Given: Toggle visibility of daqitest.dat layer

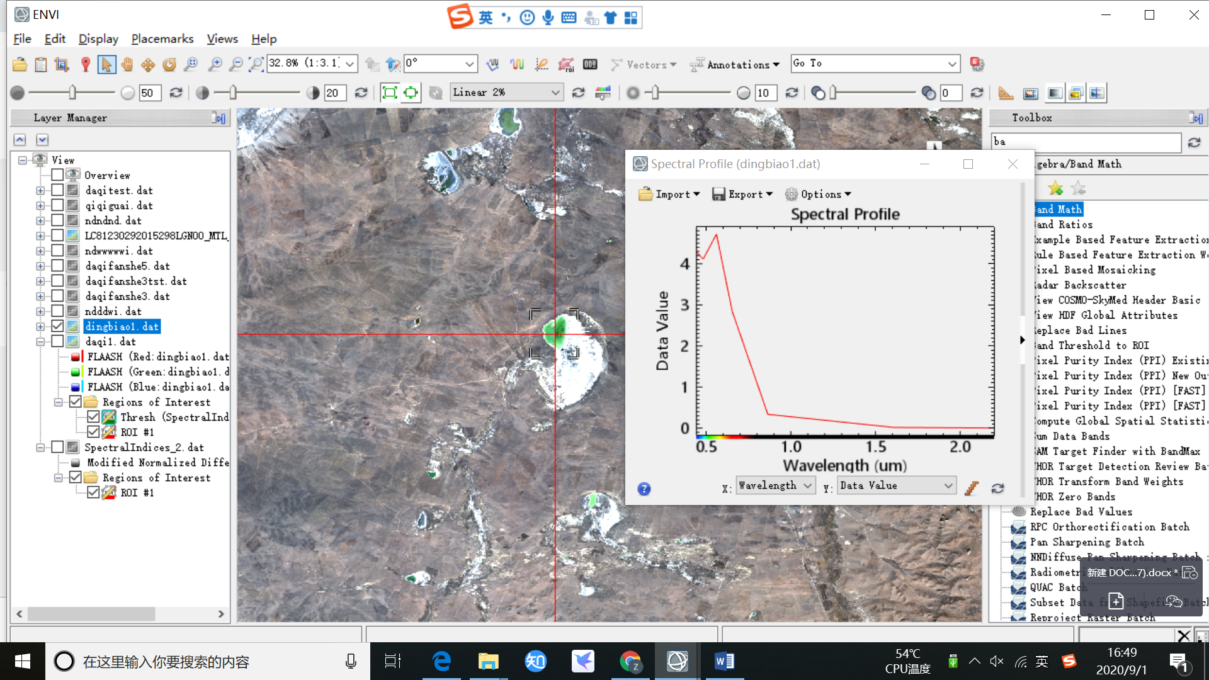Looking at the screenshot, I should 57,190.
